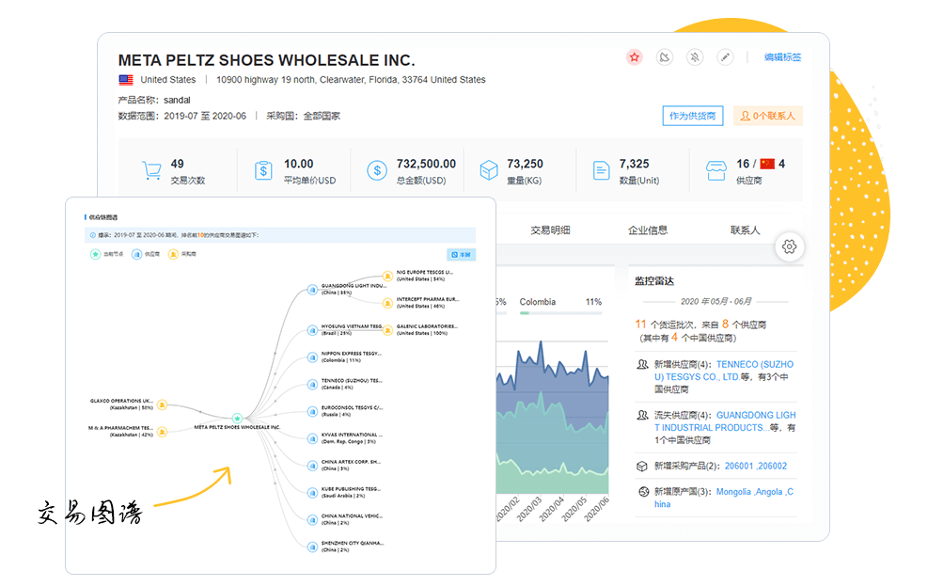Select the CHINA NATIONAL VEHIC... supplier node
The width and height of the screenshot is (928, 586).
(x=312, y=520)
